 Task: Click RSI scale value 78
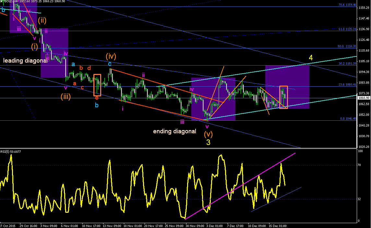coord(359,165)
